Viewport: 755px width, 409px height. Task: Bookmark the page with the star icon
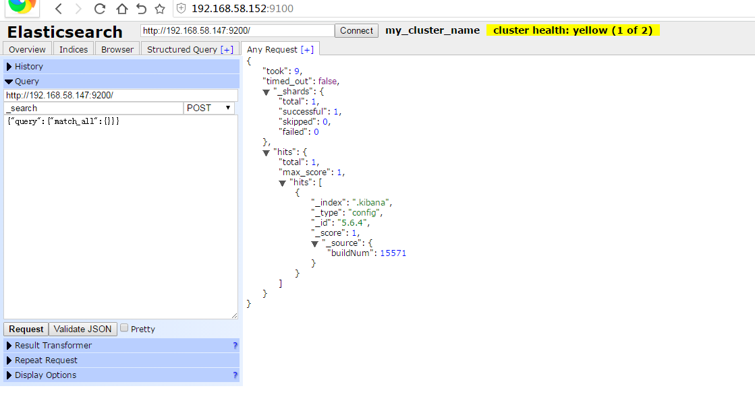coord(160,9)
